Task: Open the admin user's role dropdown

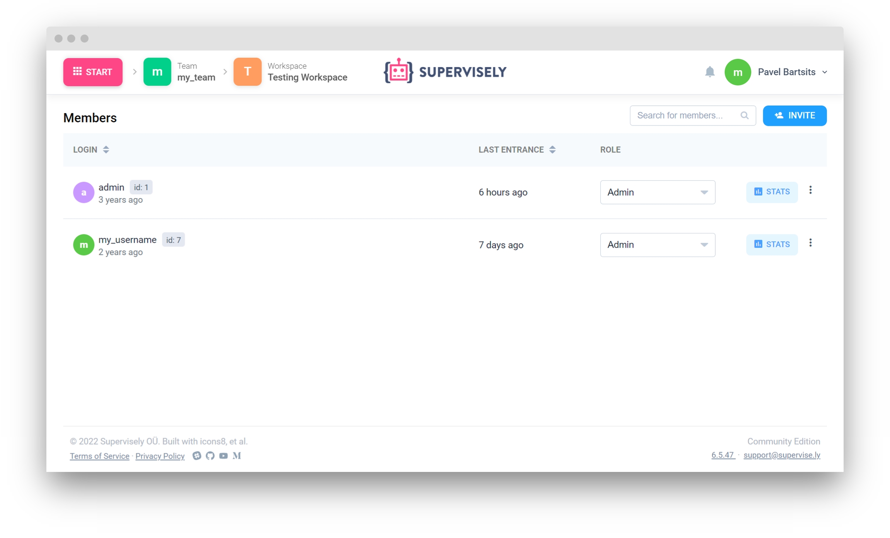Action: click(x=657, y=192)
